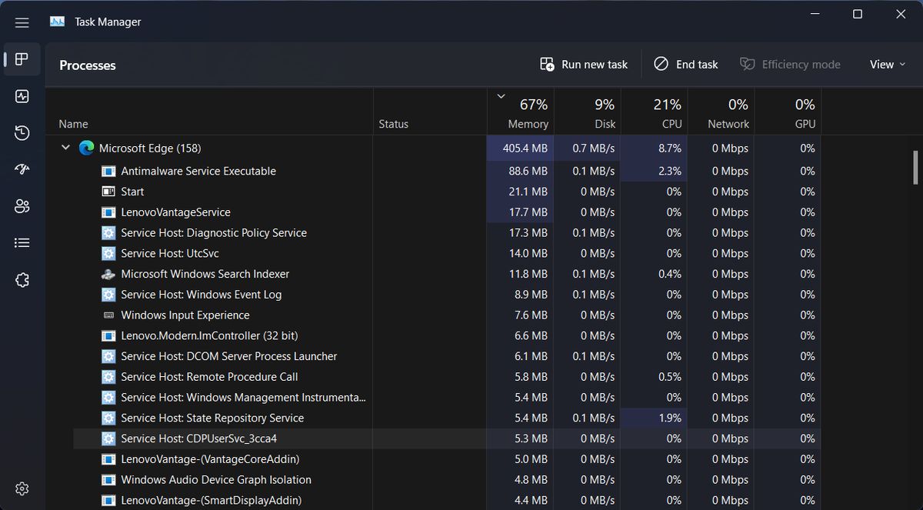Open the App history page icon
Viewport: 923px width, 510px height.
click(x=22, y=133)
